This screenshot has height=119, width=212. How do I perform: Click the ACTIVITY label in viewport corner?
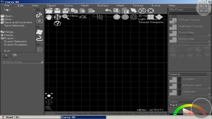(156, 110)
